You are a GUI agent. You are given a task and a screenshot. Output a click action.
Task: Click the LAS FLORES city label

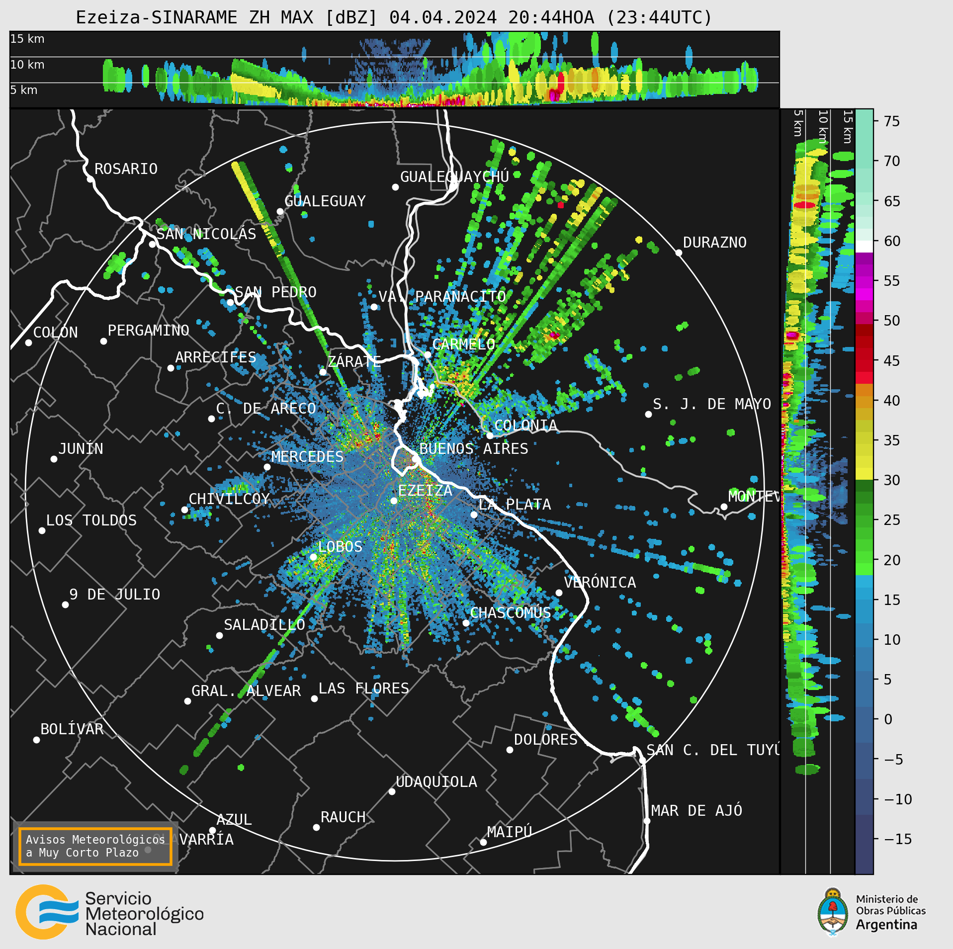click(x=363, y=689)
